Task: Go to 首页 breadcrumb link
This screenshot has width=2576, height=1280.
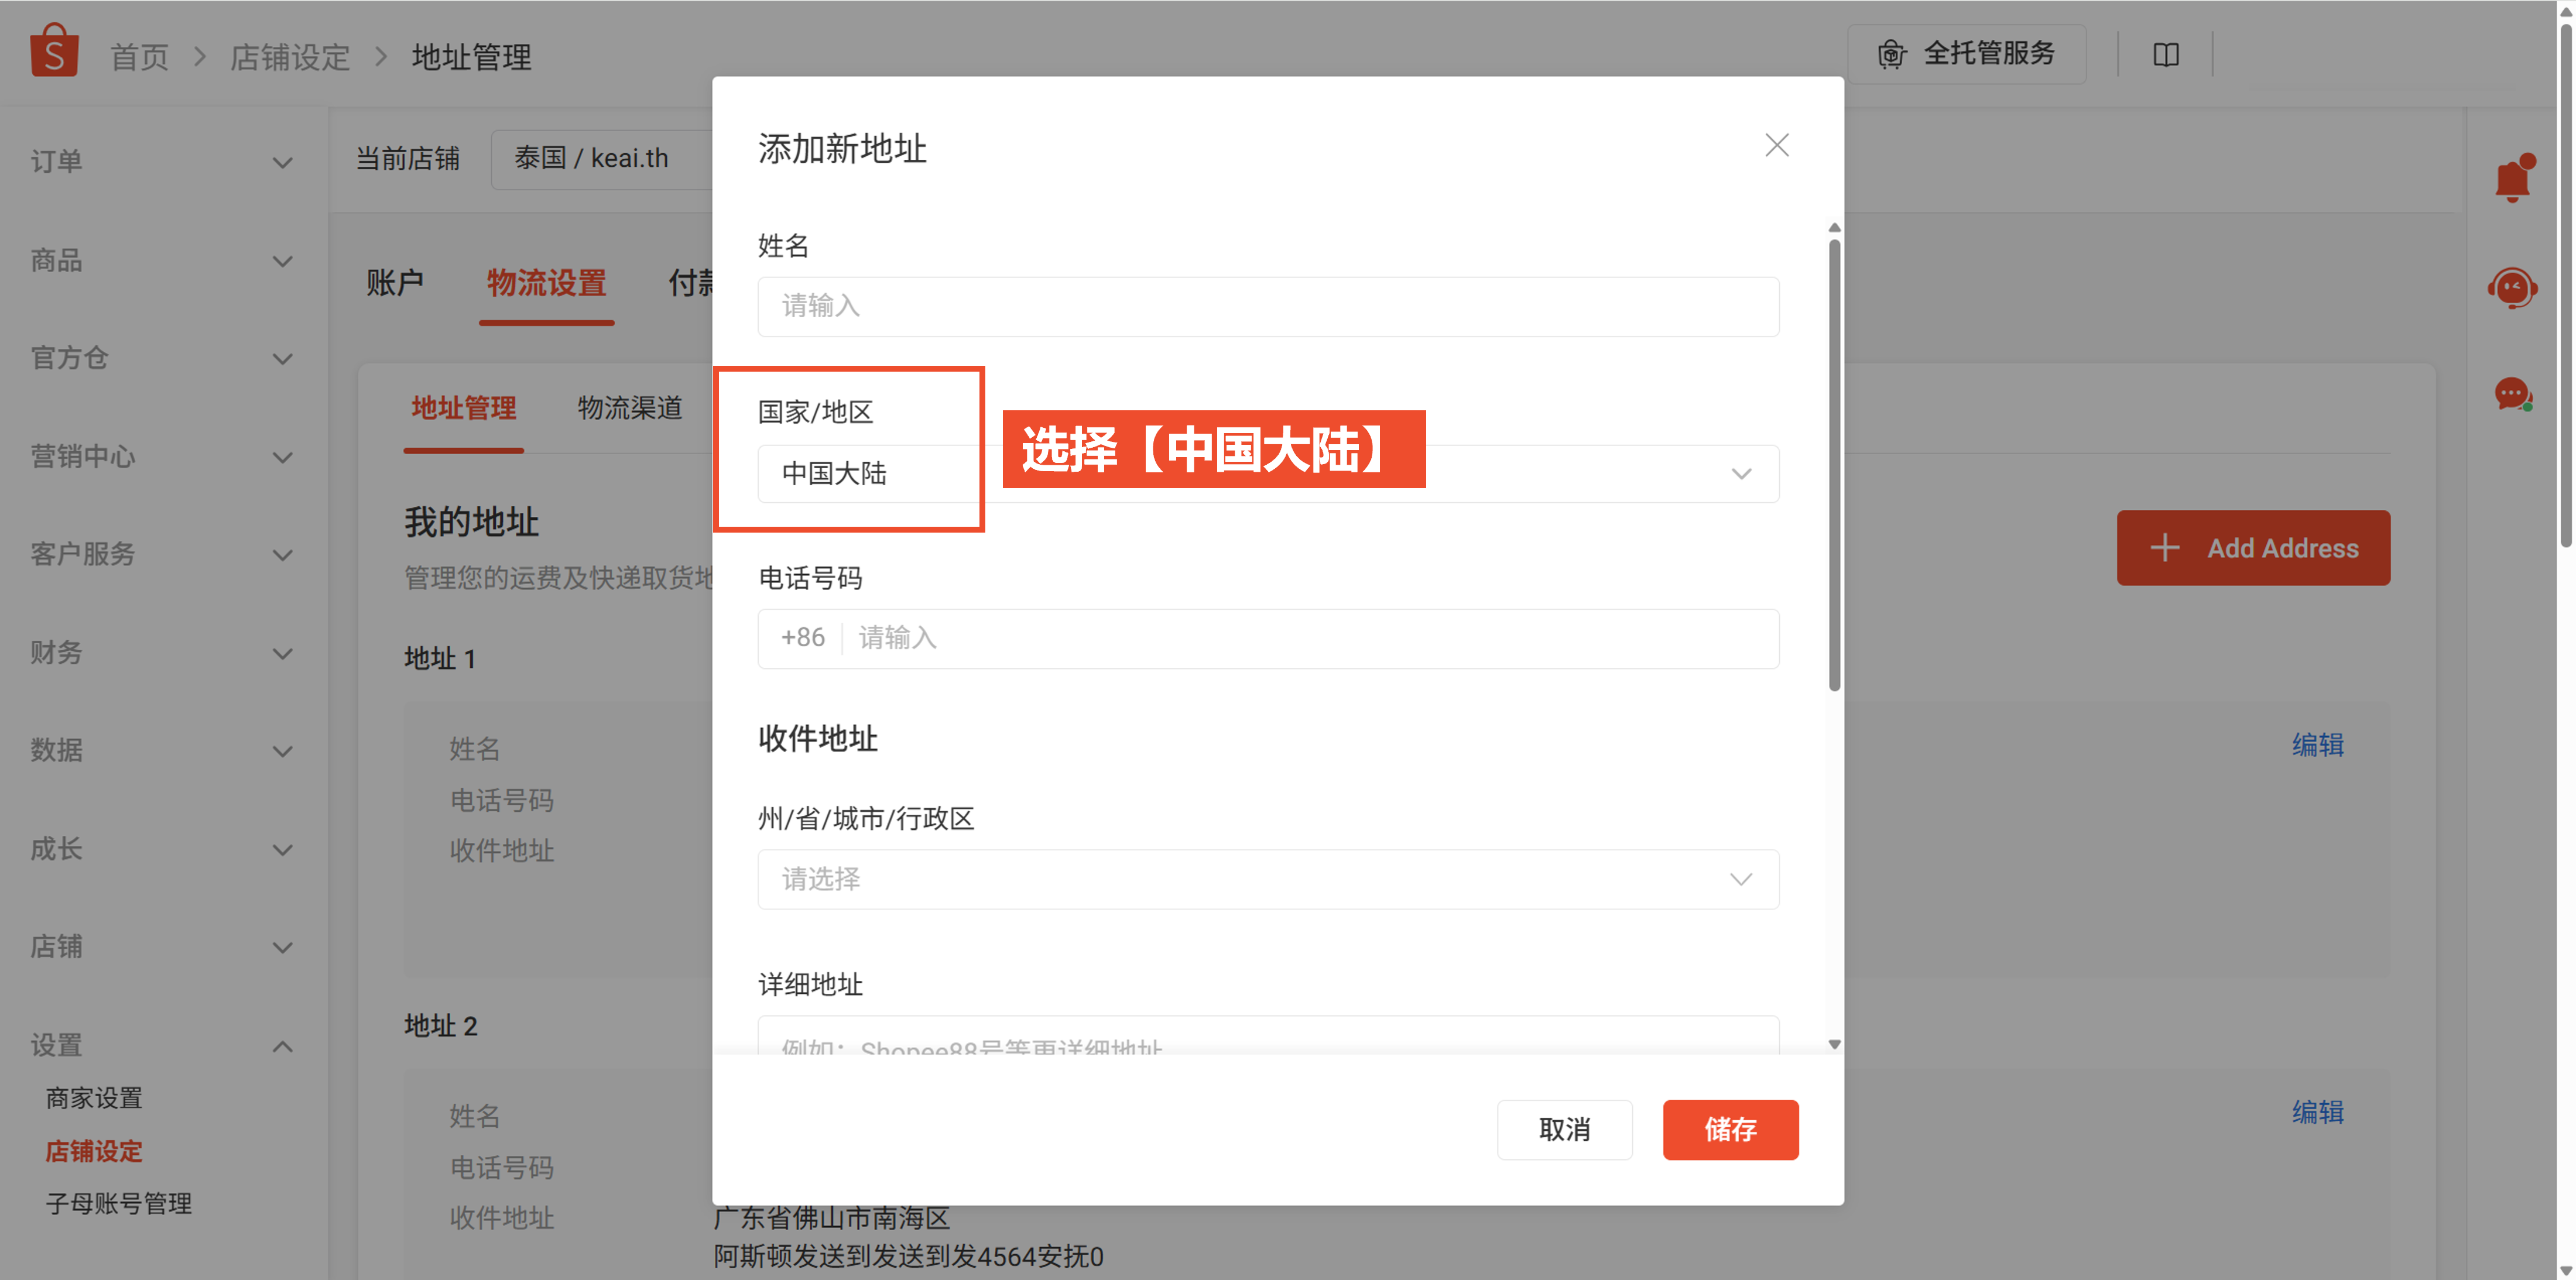Action: pyautogui.click(x=139, y=57)
